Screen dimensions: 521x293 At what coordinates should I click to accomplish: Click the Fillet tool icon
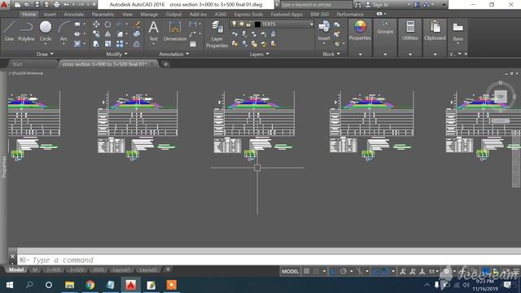[120, 34]
